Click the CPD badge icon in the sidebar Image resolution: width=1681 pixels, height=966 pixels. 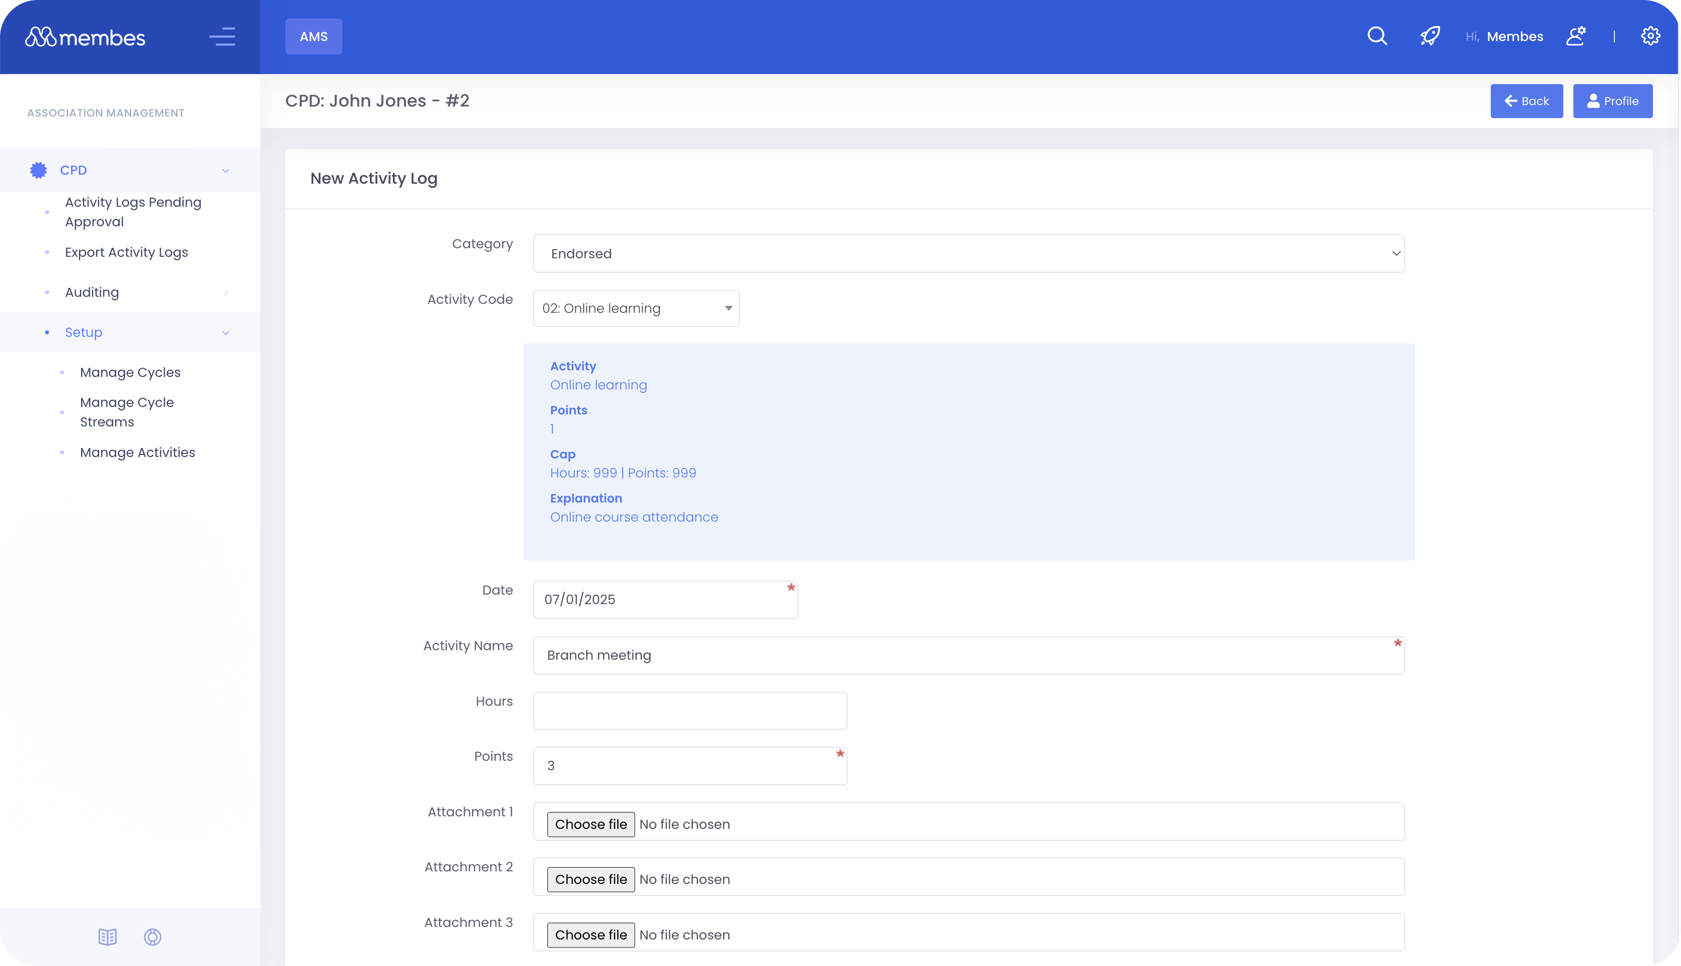point(38,170)
